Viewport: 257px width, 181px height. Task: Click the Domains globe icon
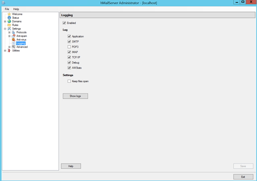(9, 21)
